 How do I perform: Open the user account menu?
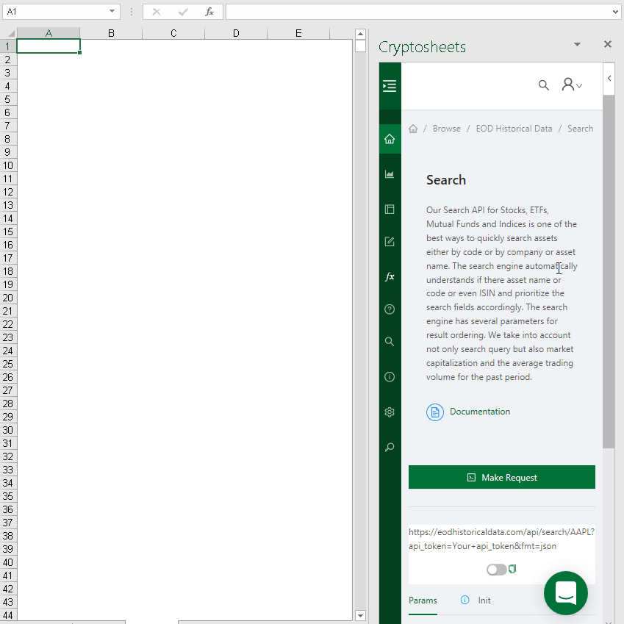coord(572,85)
